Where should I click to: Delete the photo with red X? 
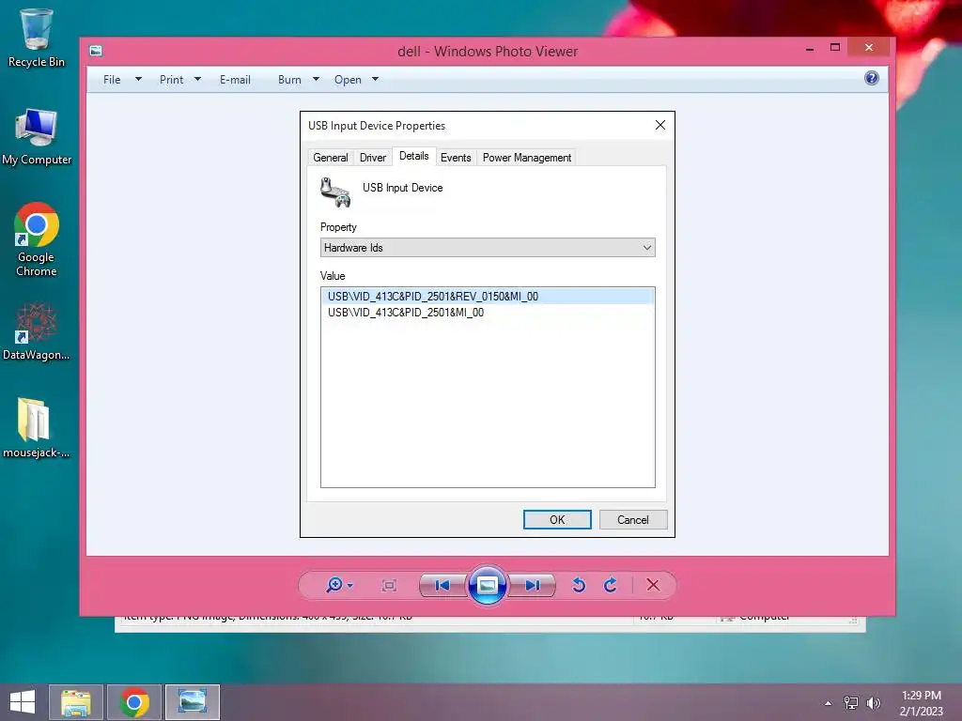click(x=654, y=586)
